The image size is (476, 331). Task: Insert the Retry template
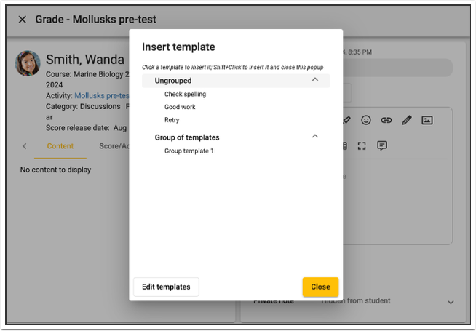tap(172, 120)
